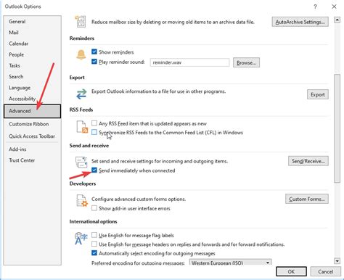Click the send and receive envelopes icon
This screenshot has width=344, height=280.
pyautogui.click(x=81, y=162)
